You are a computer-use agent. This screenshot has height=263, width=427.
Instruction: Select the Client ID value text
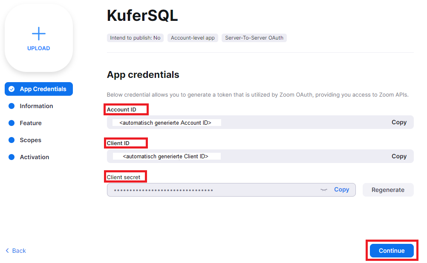click(165, 156)
